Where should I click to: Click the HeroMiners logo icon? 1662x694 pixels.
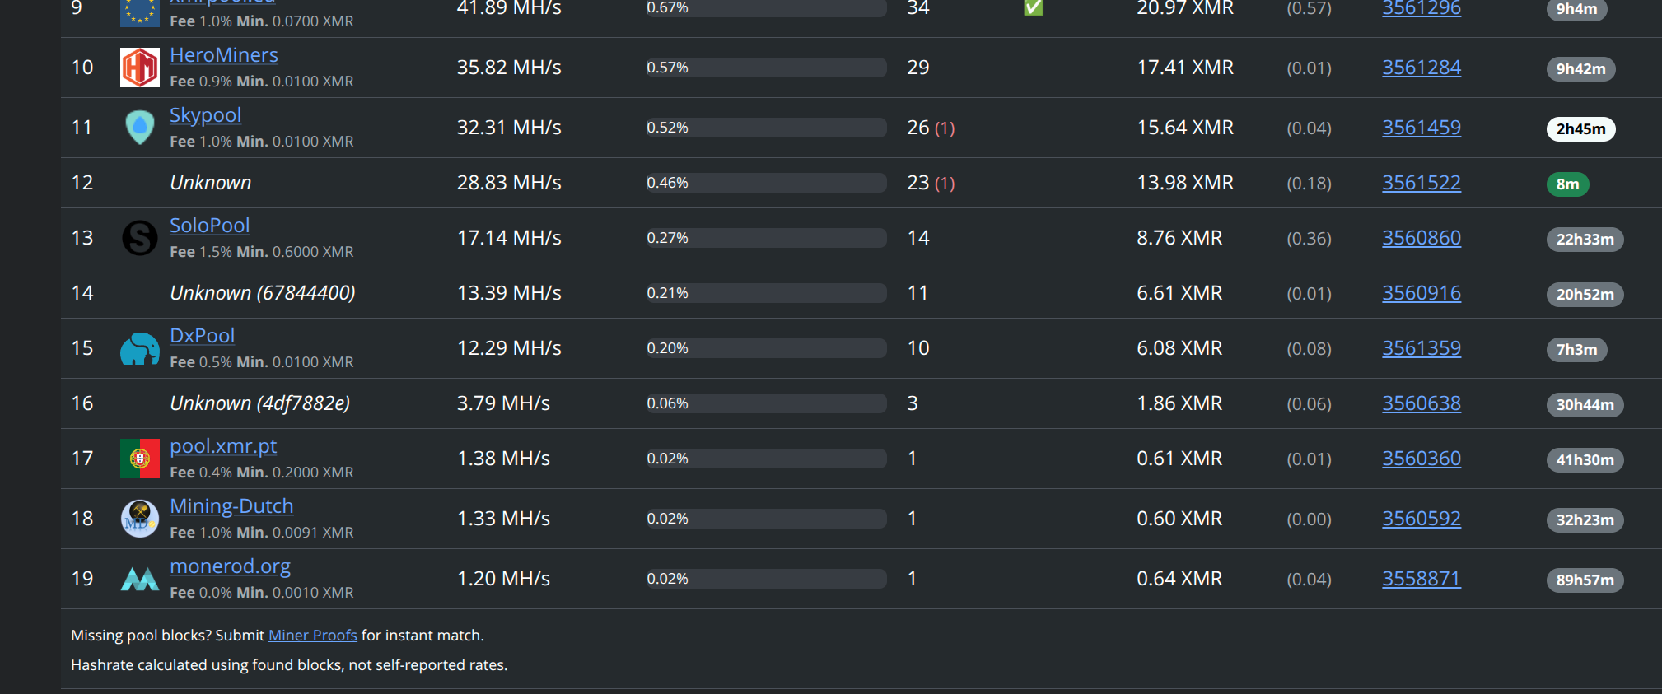(x=140, y=68)
